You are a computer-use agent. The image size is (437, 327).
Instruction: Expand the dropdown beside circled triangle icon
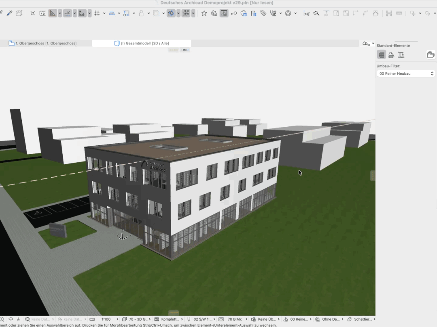pos(295,13)
